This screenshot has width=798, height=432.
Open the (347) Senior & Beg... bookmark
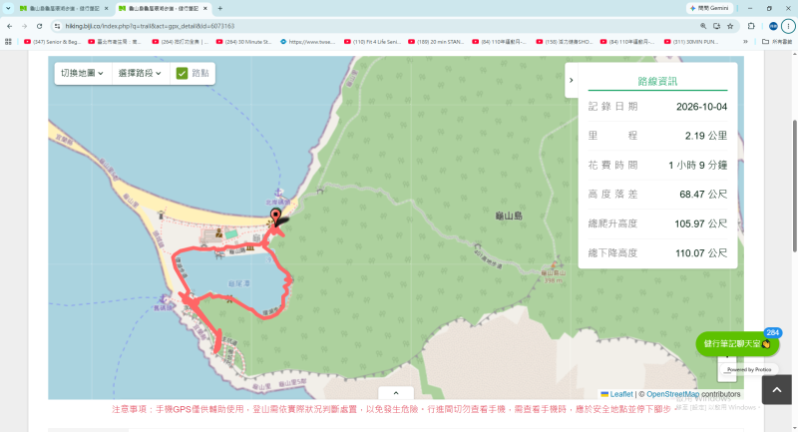click(x=53, y=42)
